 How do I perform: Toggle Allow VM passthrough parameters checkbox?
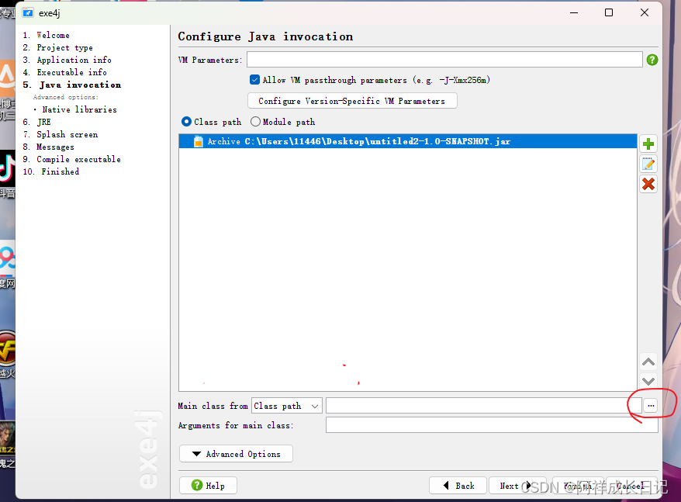[254, 80]
